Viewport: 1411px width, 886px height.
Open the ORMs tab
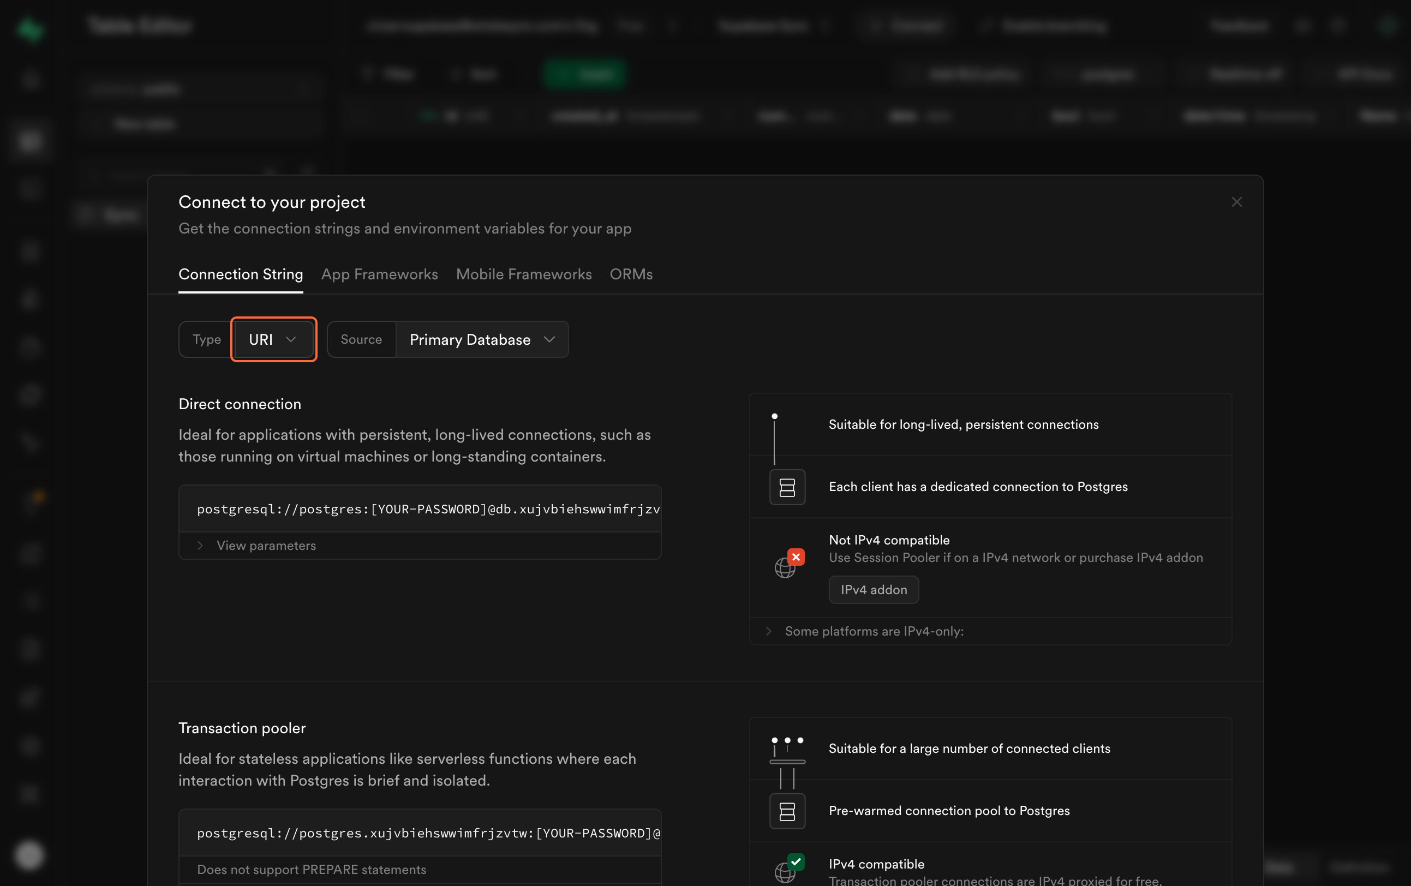click(631, 274)
